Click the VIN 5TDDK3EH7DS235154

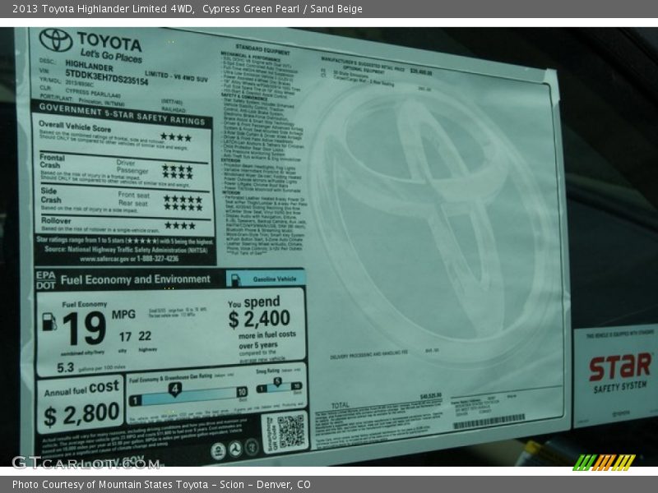107,77
